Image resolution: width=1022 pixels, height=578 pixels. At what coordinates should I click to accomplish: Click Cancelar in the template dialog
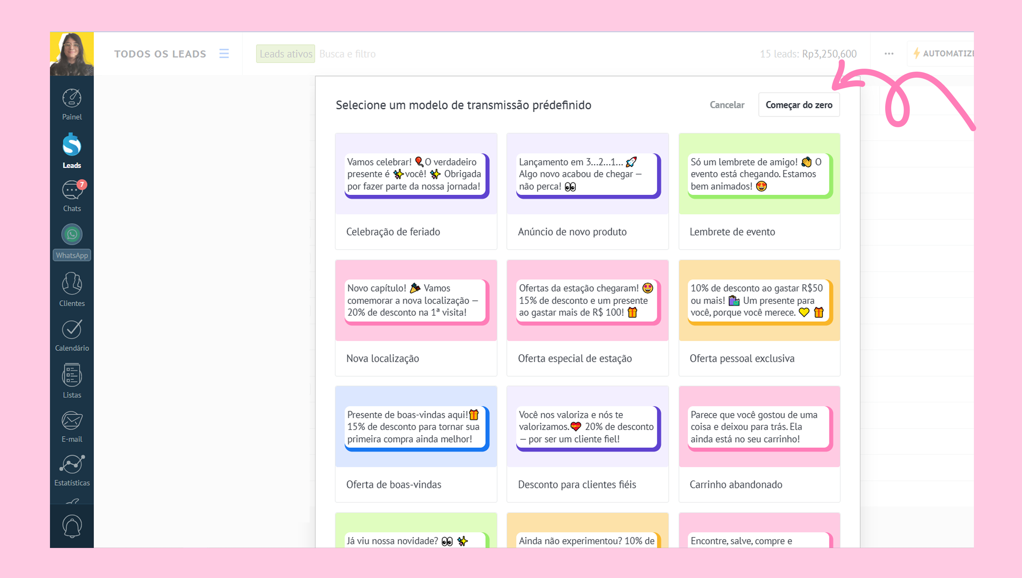pos(727,105)
